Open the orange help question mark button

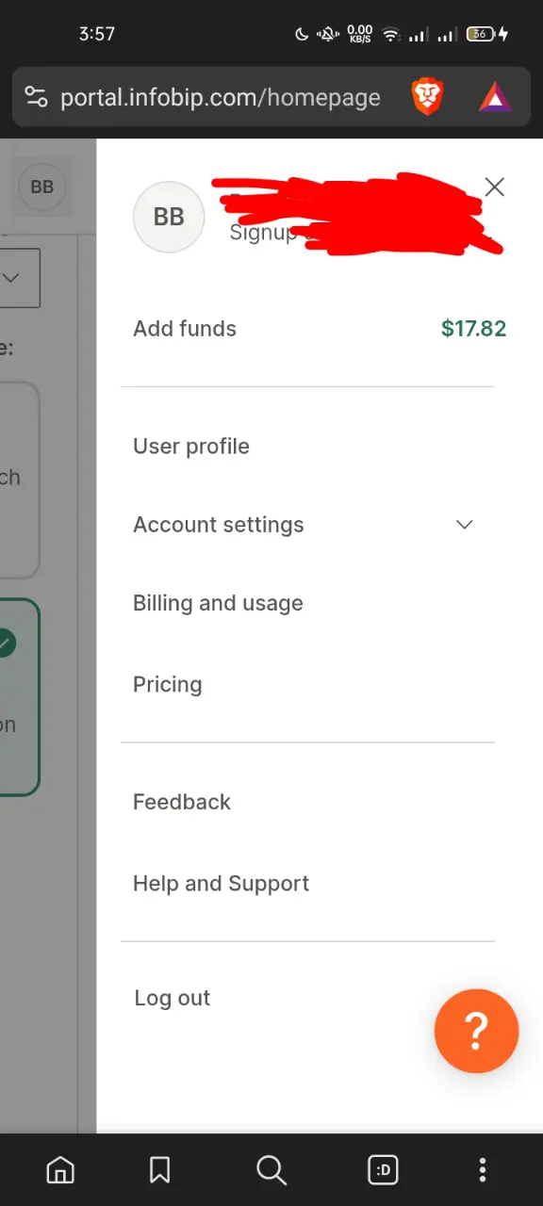(x=476, y=1032)
